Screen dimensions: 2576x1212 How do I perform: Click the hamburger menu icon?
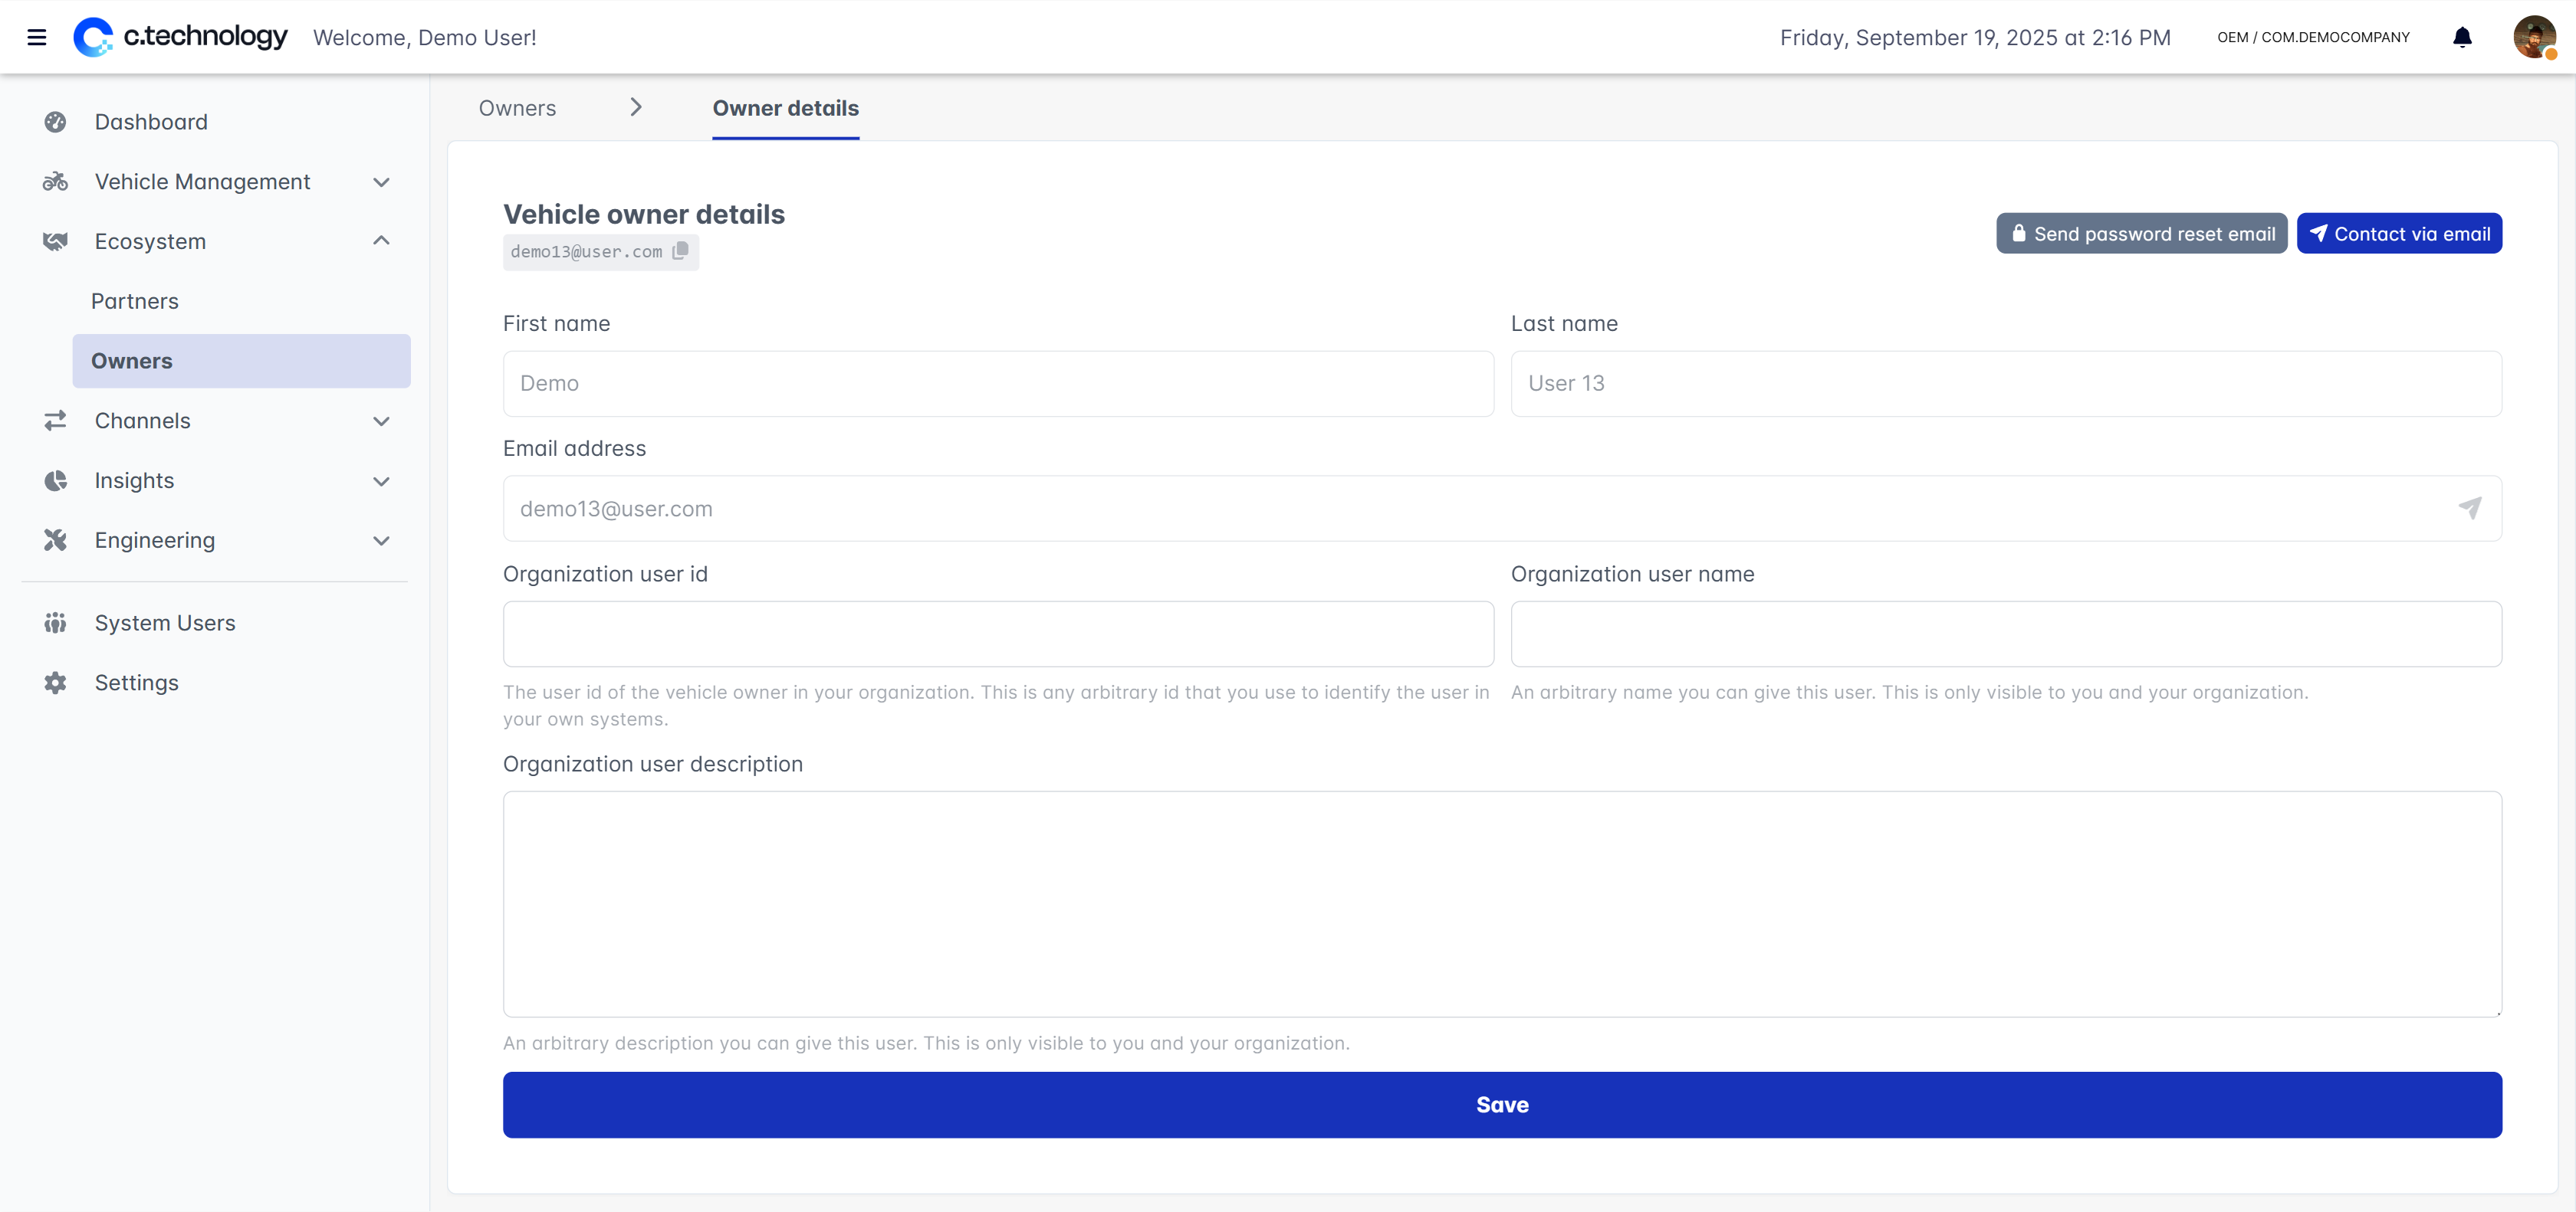pyautogui.click(x=37, y=37)
